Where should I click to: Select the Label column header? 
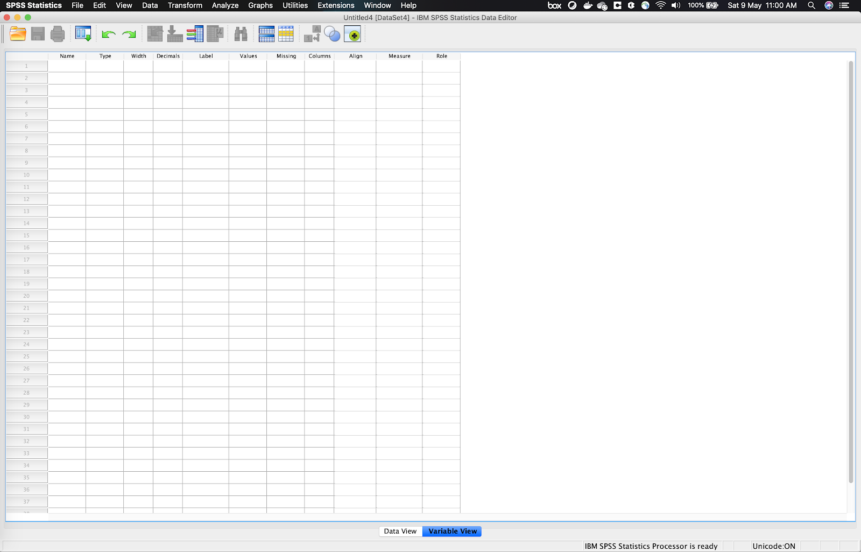click(206, 56)
